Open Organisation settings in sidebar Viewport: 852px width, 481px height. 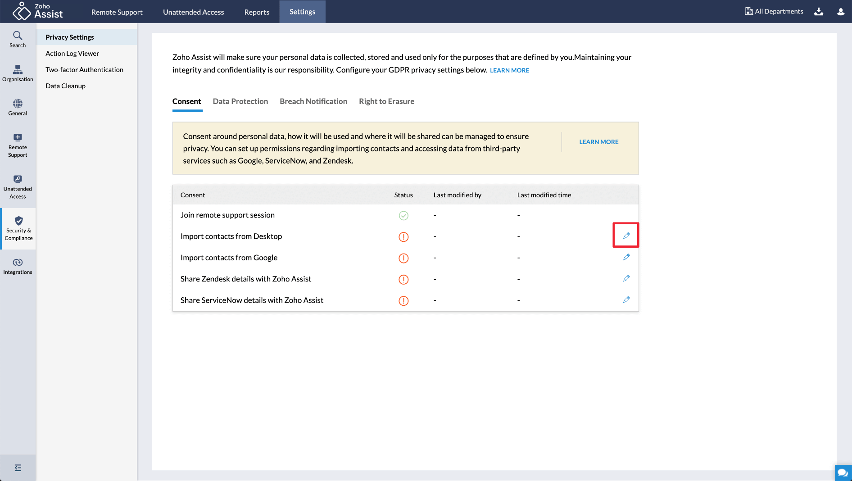(18, 73)
